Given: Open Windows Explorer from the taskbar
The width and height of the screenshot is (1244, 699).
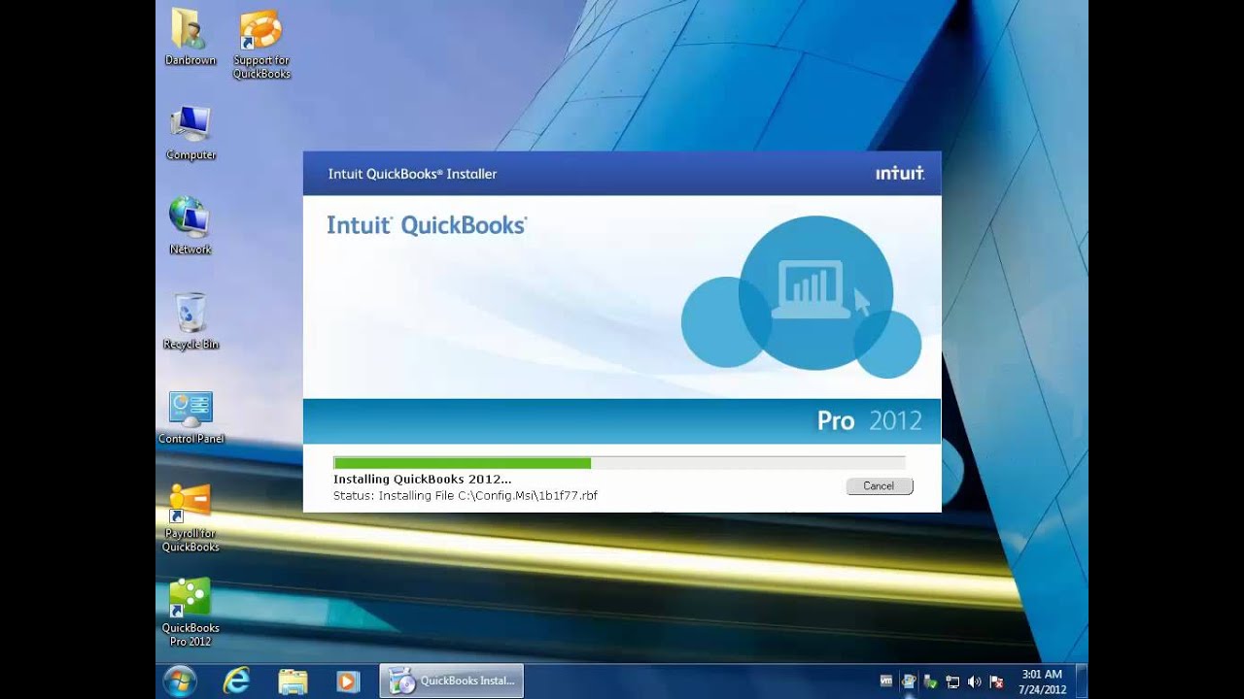Looking at the screenshot, I should pyautogui.click(x=293, y=682).
